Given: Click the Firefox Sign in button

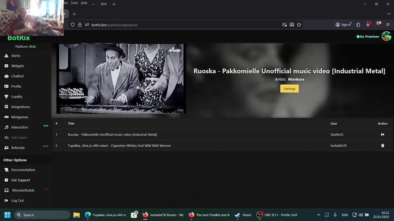Looking at the screenshot, I should tap(343, 25).
